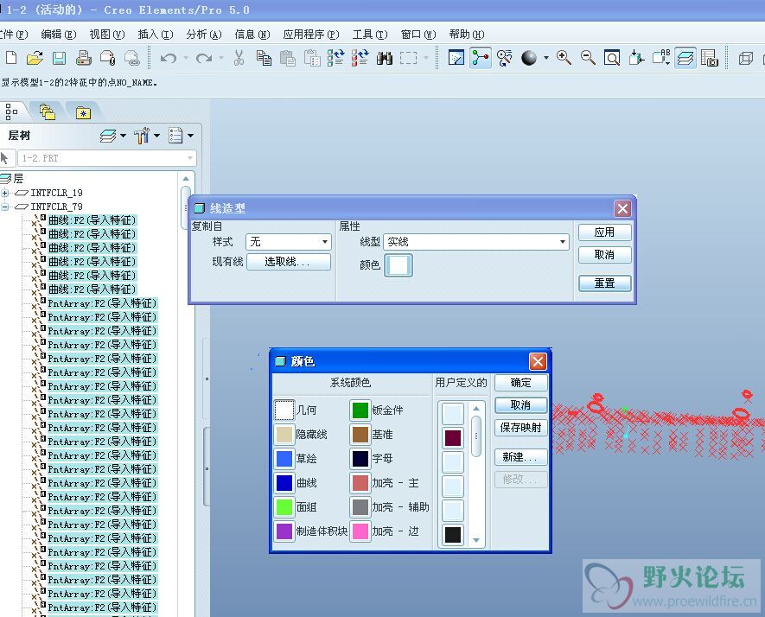Click the orient mode icon
Image resolution: width=765 pixels, height=617 pixels.
(504, 58)
